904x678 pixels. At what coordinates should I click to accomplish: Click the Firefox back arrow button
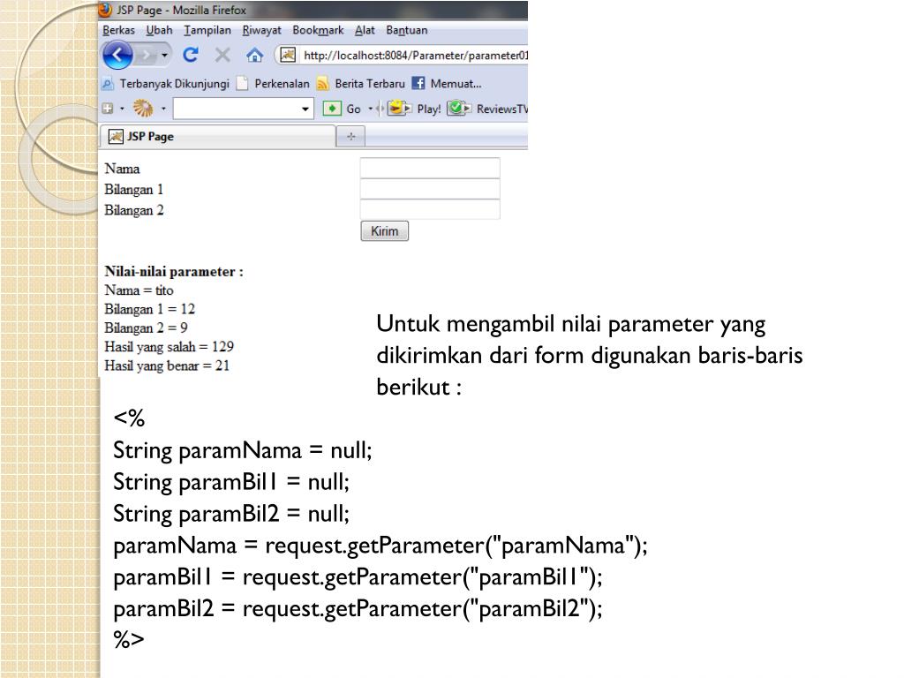117,56
